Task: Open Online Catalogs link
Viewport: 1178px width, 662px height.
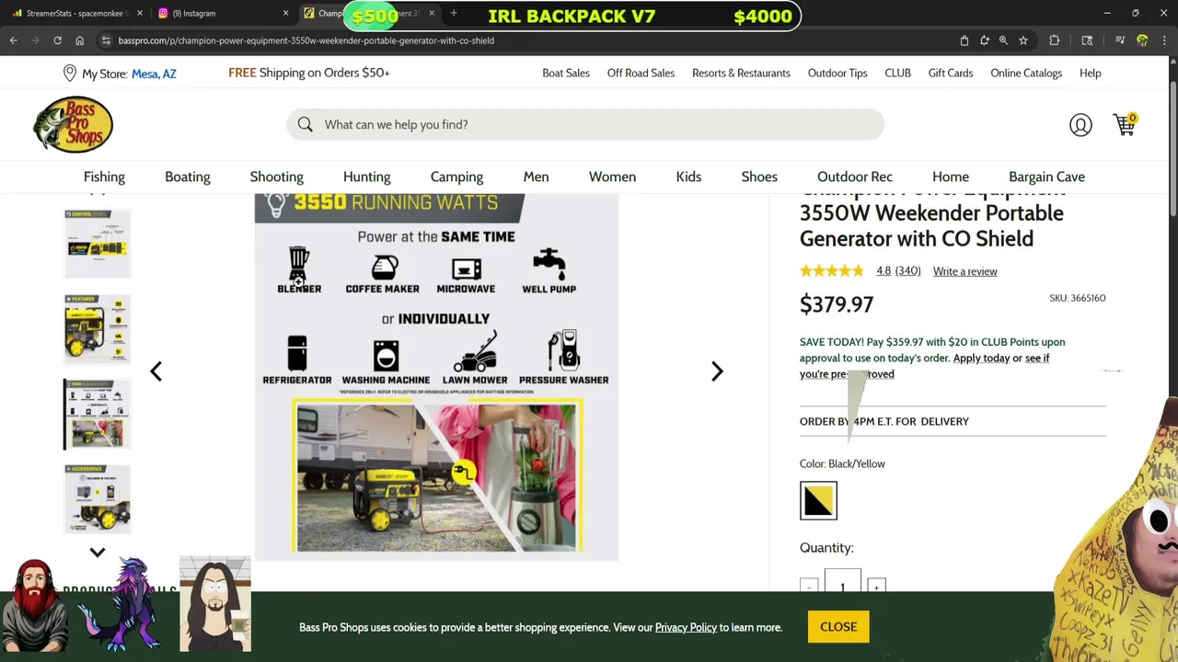Action: (1026, 73)
